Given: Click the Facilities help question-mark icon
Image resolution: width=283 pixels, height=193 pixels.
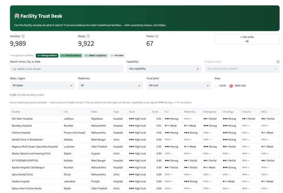Looking at the screenshot, I should tap(23, 36).
